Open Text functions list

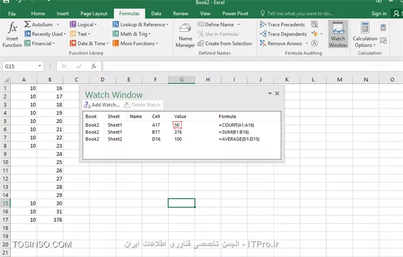[80, 34]
